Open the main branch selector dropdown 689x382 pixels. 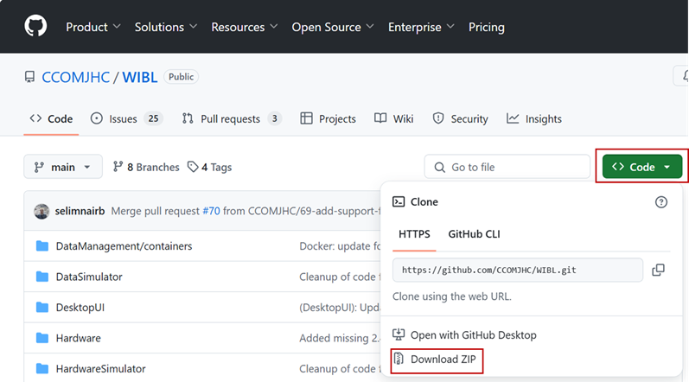[63, 167]
